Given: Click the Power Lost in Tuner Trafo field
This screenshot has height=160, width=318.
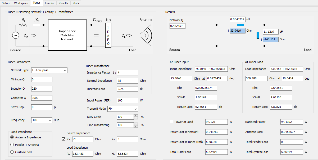Looking at the screenshot, I should [216, 142].
